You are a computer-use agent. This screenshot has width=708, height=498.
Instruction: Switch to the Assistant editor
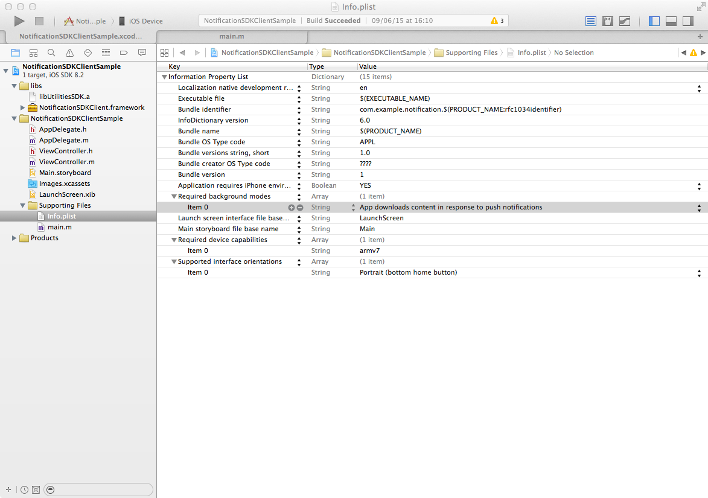[x=608, y=21]
